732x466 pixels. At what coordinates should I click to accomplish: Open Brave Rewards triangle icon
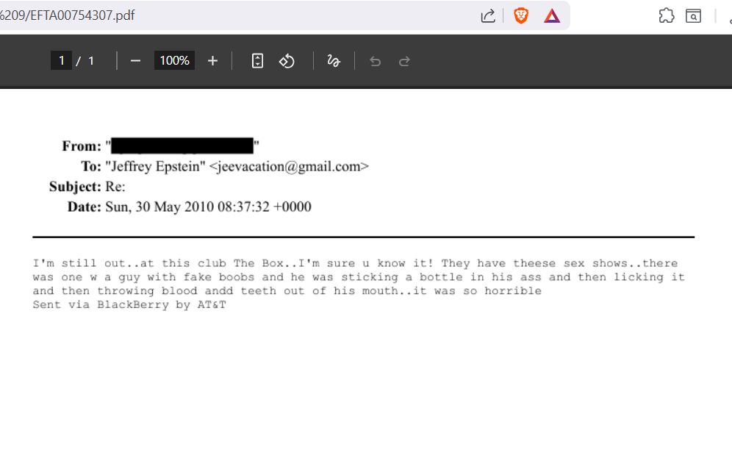coord(552,16)
